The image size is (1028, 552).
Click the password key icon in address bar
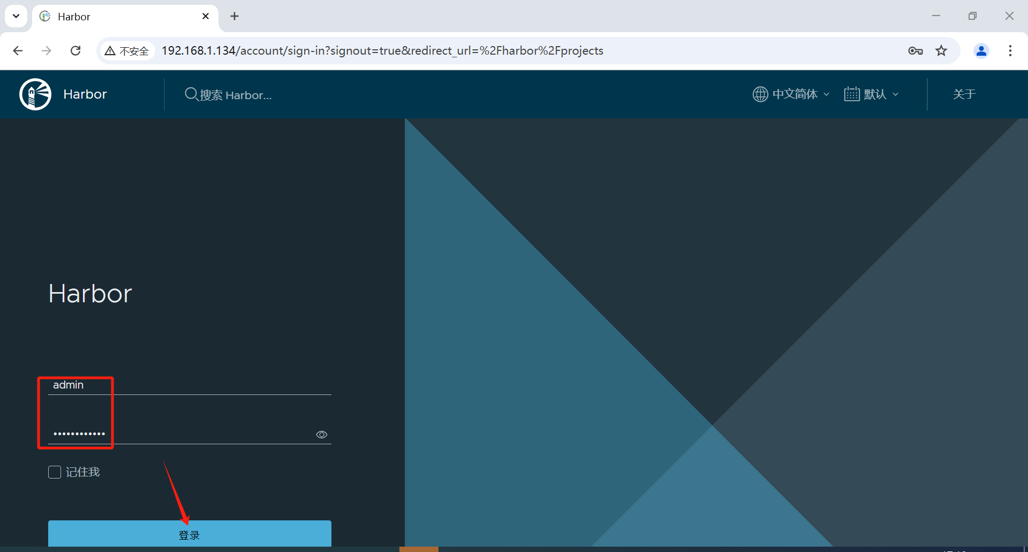click(x=916, y=51)
